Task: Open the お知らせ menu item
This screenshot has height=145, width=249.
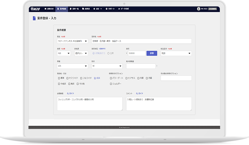Action: click(x=49, y=9)
